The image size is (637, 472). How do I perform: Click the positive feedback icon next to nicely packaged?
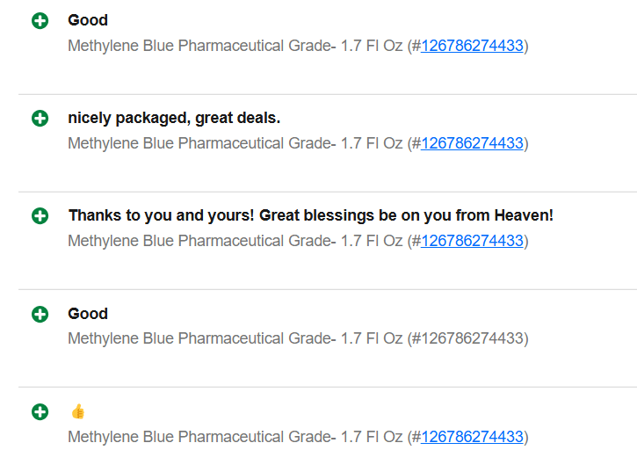(40, 119)
